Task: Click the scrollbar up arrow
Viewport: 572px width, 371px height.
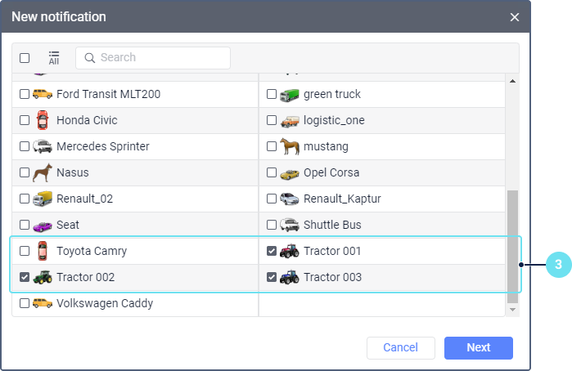Action: pyautogui.click(x=513, y=81)
